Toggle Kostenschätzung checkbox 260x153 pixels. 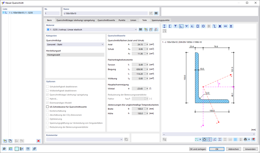pos(48,111)
